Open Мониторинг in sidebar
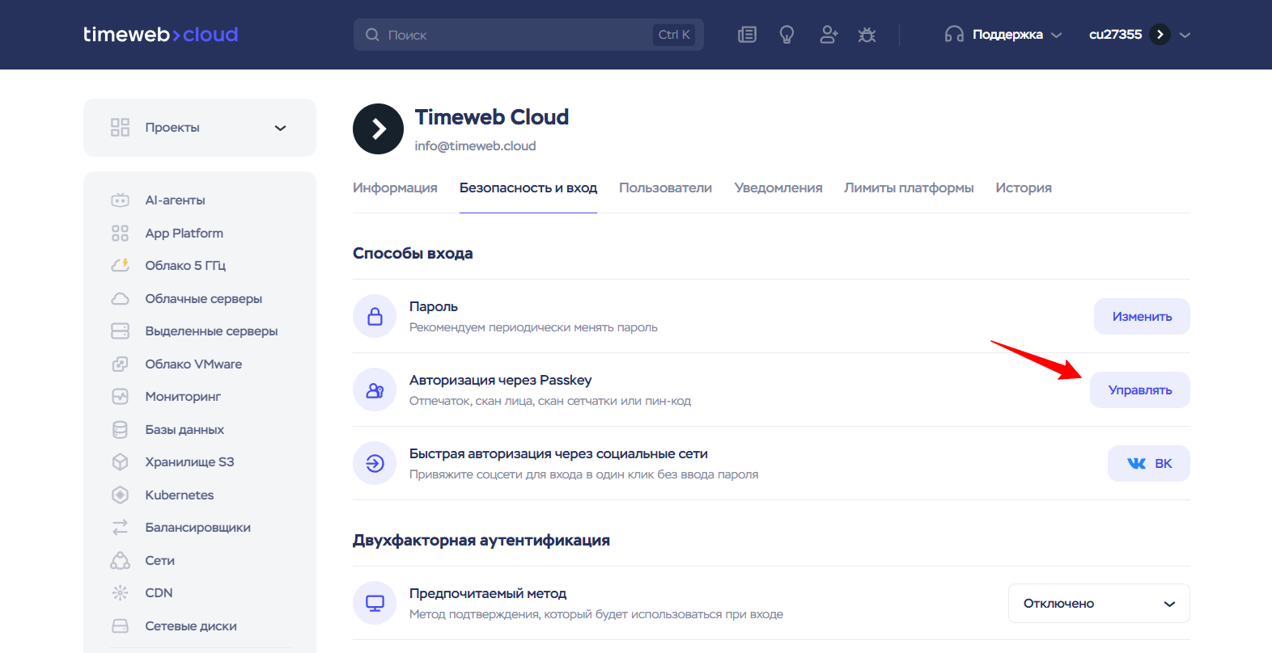This screenshot has height=653, width=1272. pyautogui.click(x=183, y=397)
